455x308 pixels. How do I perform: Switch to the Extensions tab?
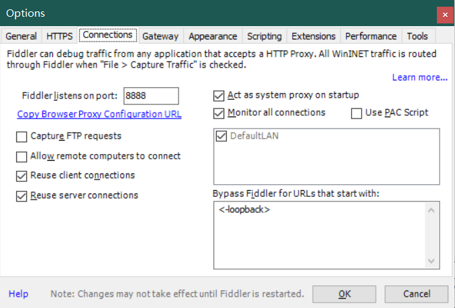(x=313, y=36)
